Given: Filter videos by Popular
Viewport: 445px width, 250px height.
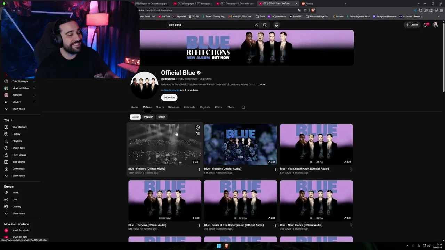Looking at the screenshot, I should coord(148,117).
